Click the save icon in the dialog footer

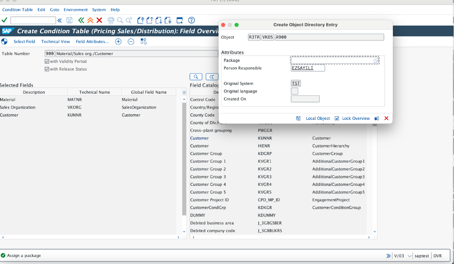[298, 119]
